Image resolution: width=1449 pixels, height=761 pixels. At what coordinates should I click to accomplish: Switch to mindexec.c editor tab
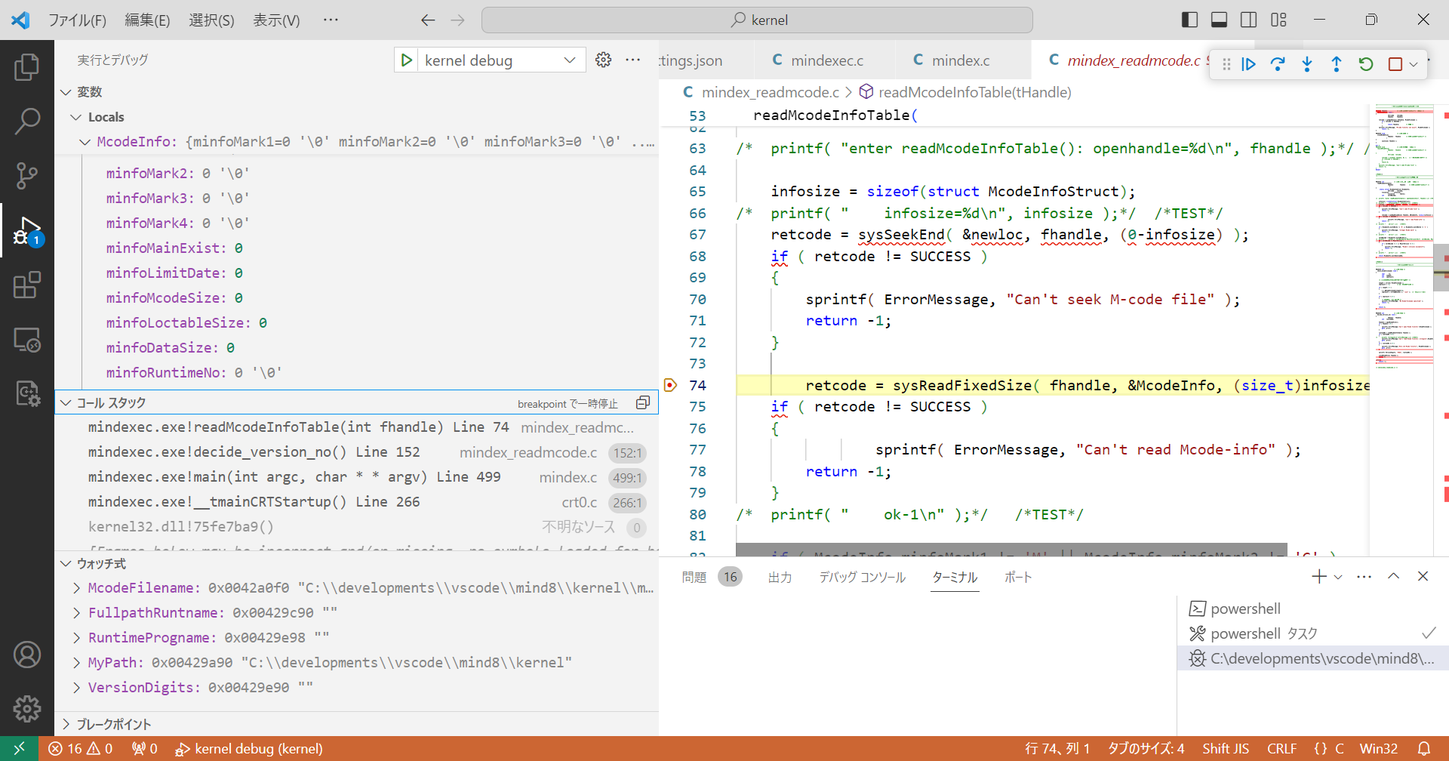click(824, 60)
